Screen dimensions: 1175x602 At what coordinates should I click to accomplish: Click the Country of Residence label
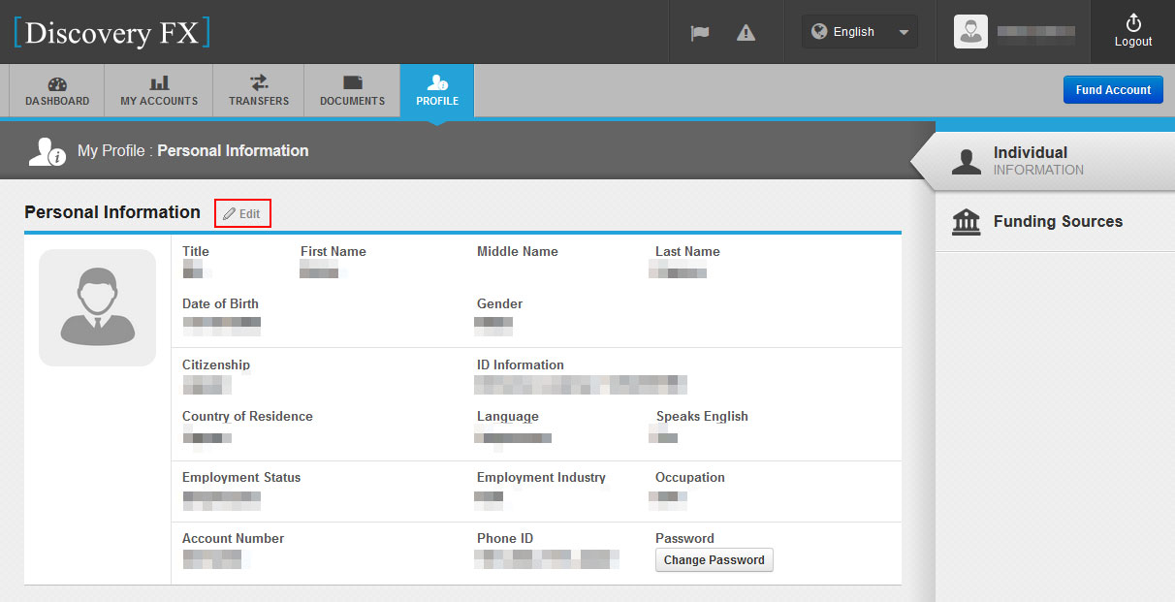247,416
